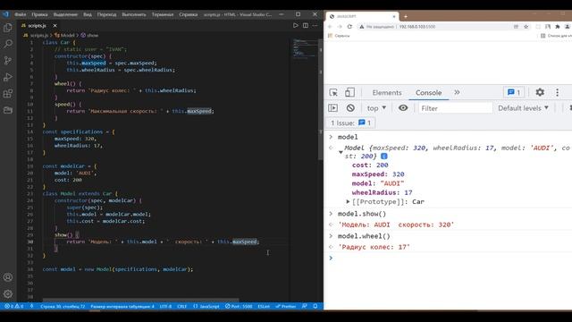Open errors and warnings in status bar
Viewport: 572px width, 322px height.
tap(14, 306)
